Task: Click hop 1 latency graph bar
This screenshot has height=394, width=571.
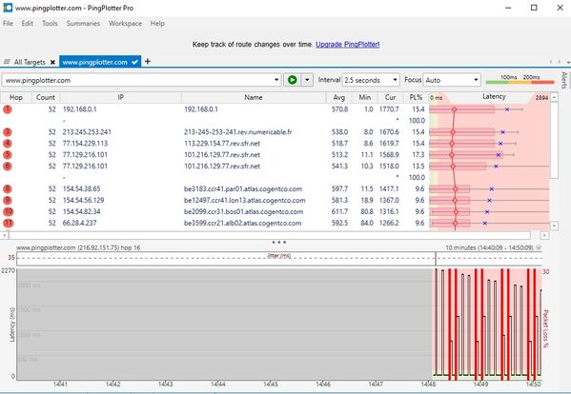Action: tap(461, 109)
